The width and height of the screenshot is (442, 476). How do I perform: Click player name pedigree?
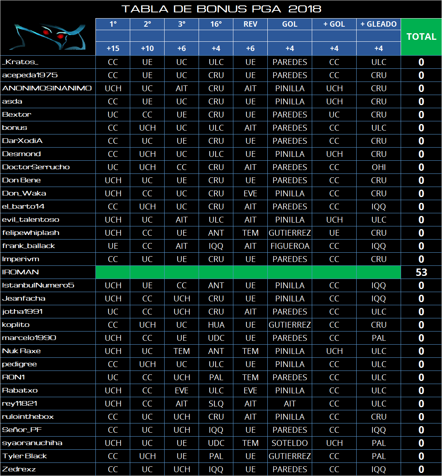(19, 364)
